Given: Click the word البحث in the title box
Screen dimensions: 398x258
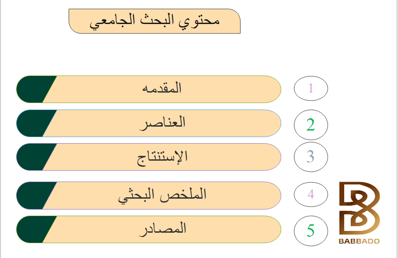Looking at the screenshot, I should click(x=156, y=20).
